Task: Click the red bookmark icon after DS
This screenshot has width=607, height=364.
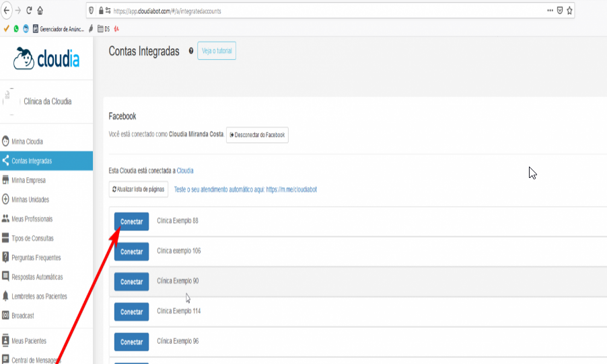Action: [x=116, y=29]
